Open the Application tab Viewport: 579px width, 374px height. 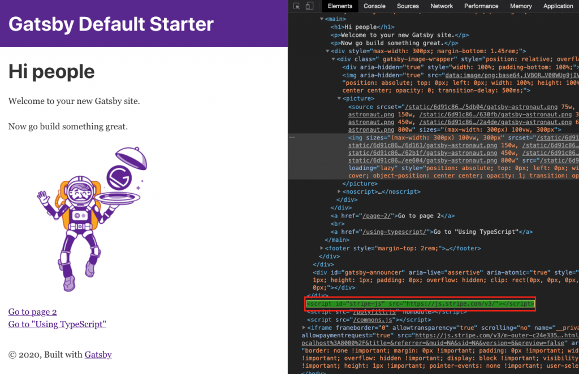[558, 6]
